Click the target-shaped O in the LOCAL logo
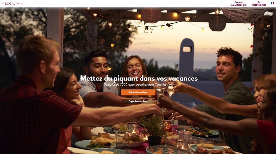This screenshot has height=154, width=276. 9,4
